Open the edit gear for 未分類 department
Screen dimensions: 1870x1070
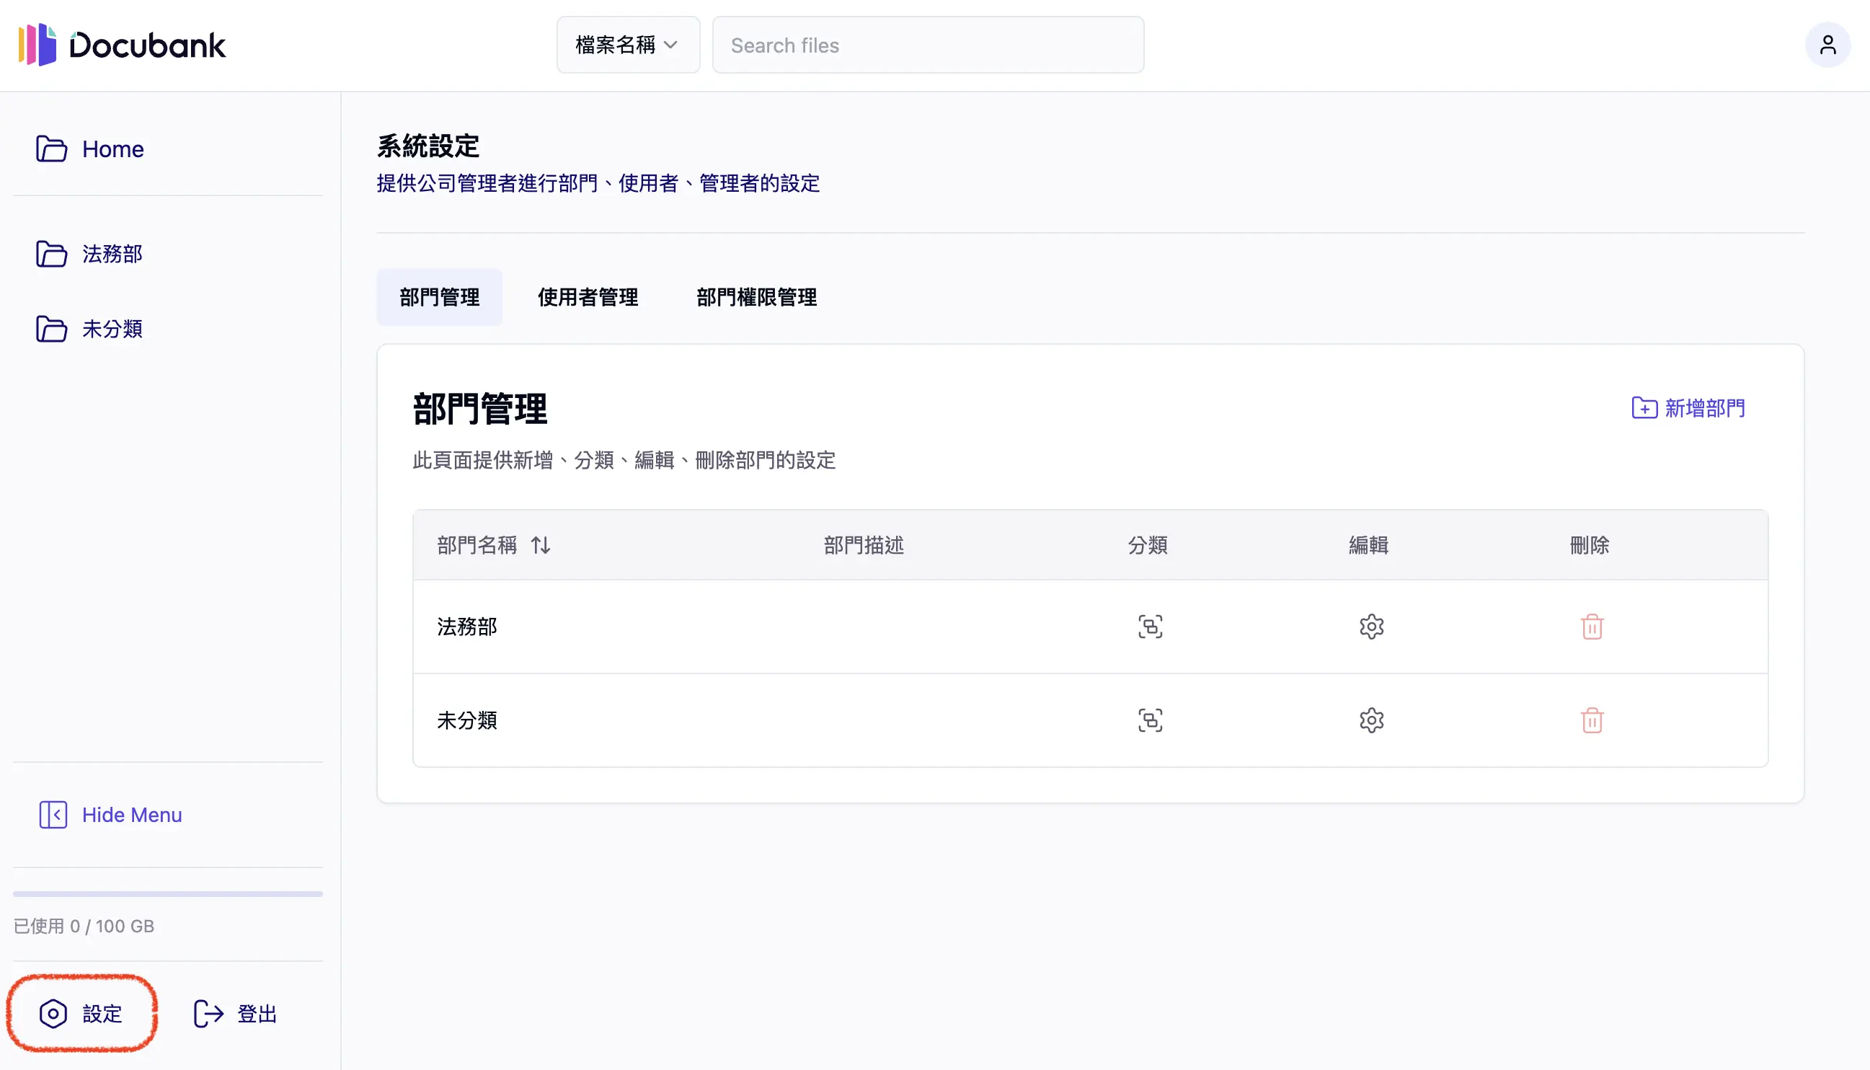coord(1371,720)
